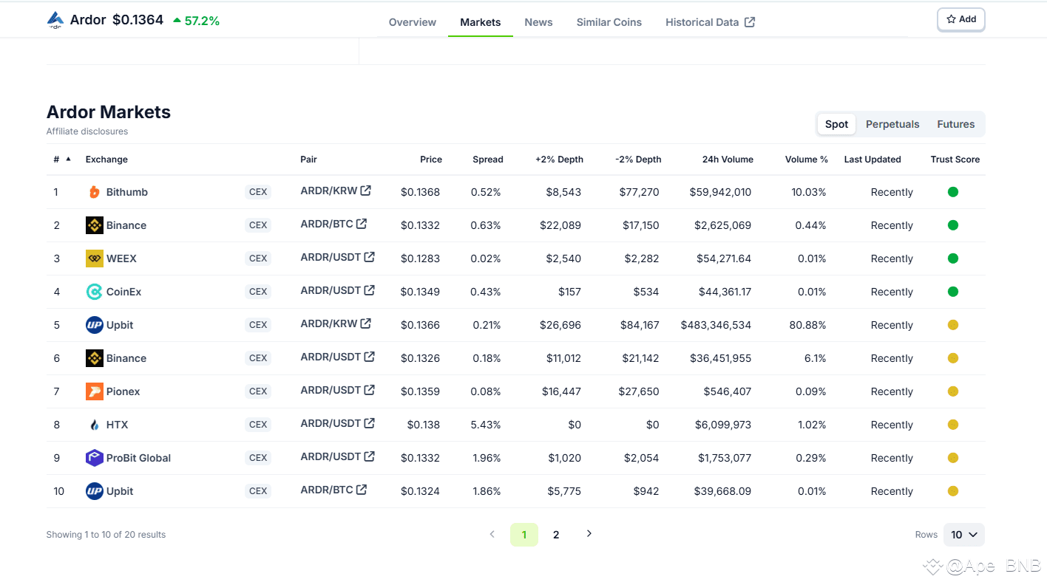
Task: Click the next page chevron arrow
Action: tap(589, 533)
